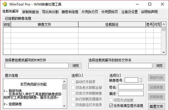Select the 删卷和信息 tab
The image size is (169, 110).
pyautogui.click(x=70, y=12)
